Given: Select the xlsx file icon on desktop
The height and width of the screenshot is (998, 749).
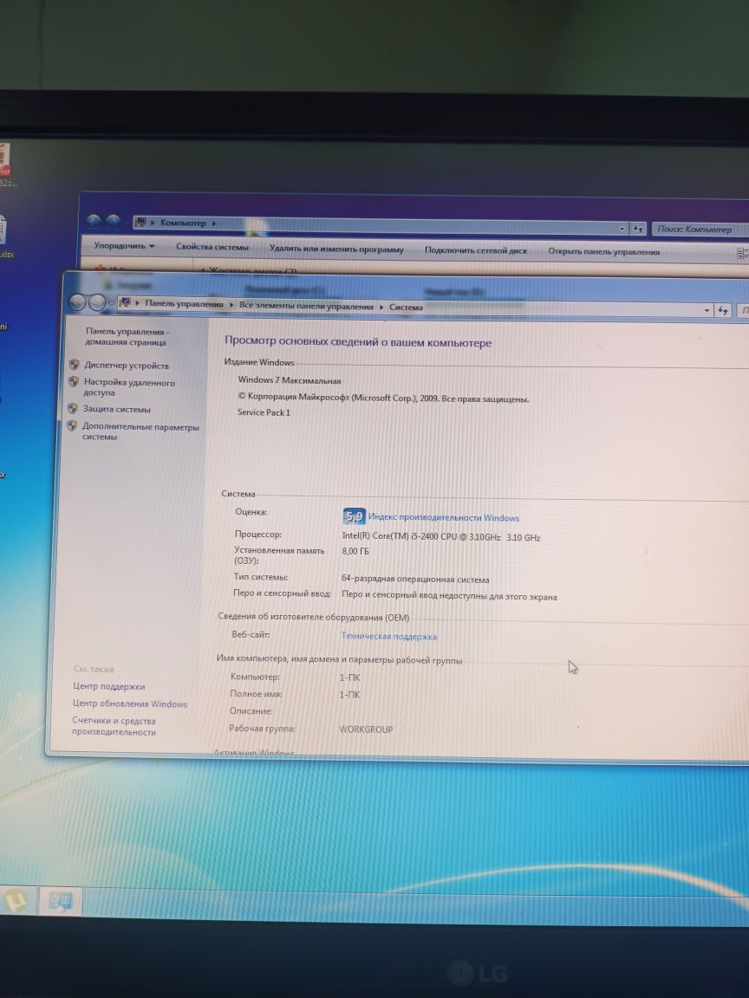Looking at the screenshot, I should point(3,230).
